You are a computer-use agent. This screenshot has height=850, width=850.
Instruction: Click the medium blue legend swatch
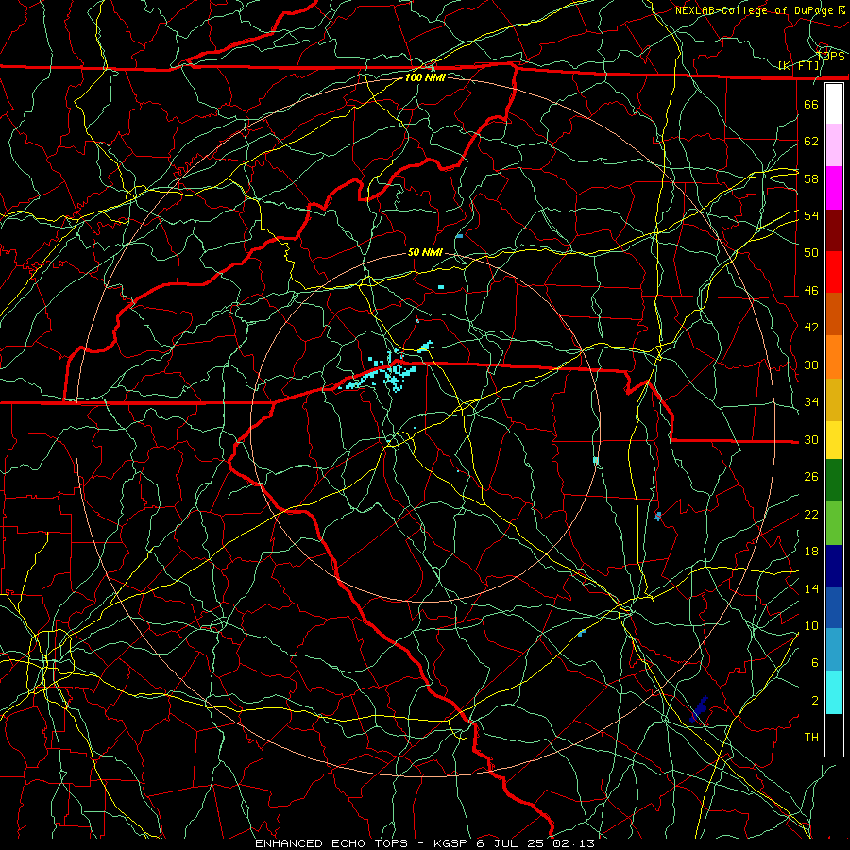(x=834, y=607)
